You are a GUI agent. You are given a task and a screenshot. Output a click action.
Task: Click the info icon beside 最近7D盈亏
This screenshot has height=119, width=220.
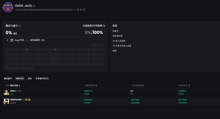pyautogui.click(x=20, y=26)
